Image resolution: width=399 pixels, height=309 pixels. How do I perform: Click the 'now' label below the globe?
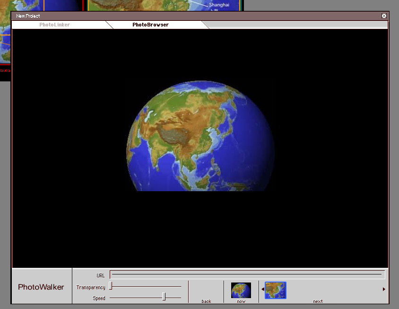[x=241, y=301]
